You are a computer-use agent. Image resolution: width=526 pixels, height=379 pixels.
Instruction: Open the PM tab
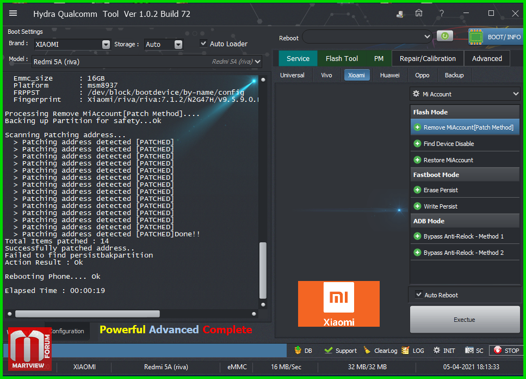pos(379,58)
